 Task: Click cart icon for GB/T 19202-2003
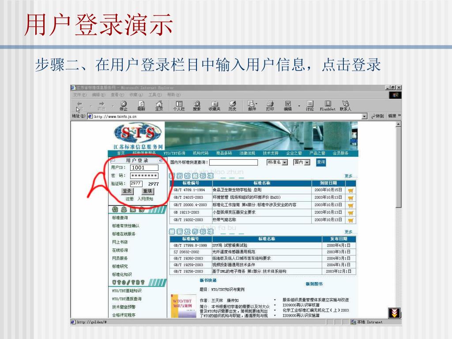tap(350, 220)
